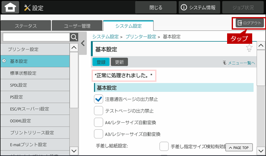Check 手差し指定サイズ検知有効 checkbox
The width and height of the screenshot is (266, 156).
[x=164, y=146]
